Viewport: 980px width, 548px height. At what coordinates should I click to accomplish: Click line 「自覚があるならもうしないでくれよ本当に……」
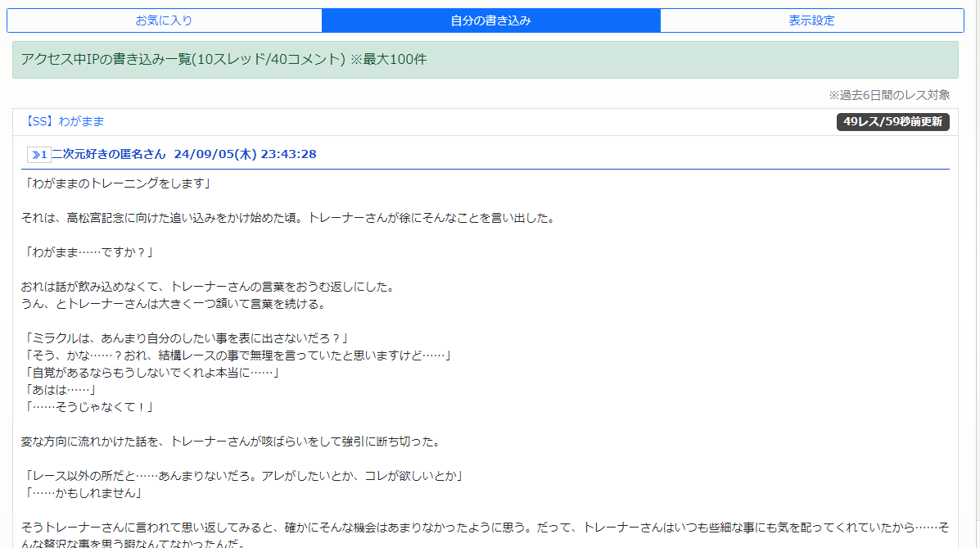coord(152,372)
